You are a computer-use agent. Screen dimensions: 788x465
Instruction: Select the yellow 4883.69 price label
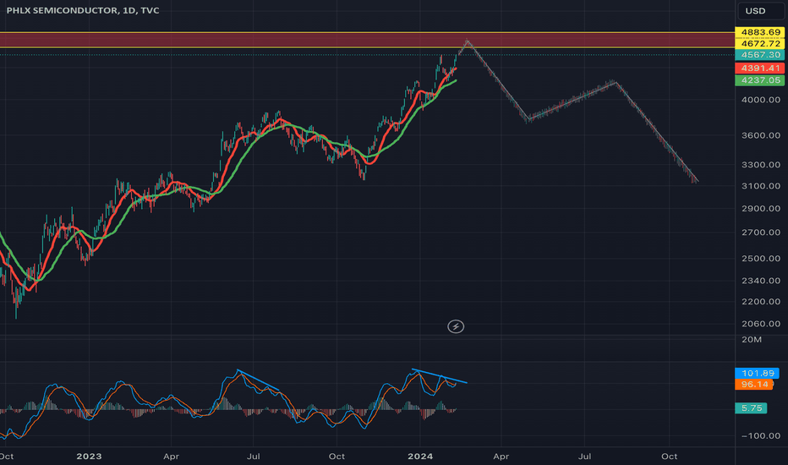(760, 32)
